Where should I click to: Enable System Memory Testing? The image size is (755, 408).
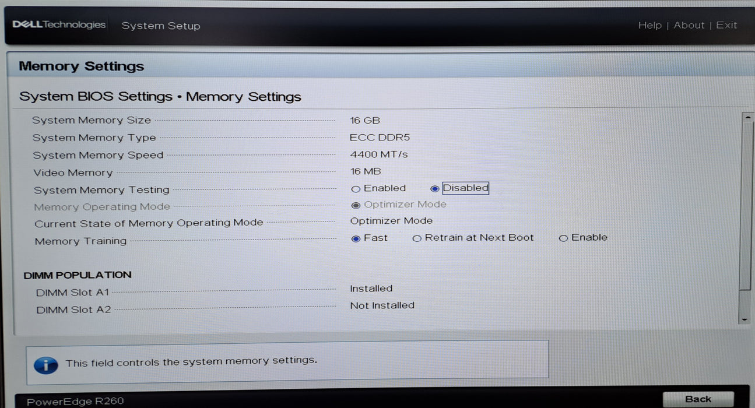[x=356, y=189]
